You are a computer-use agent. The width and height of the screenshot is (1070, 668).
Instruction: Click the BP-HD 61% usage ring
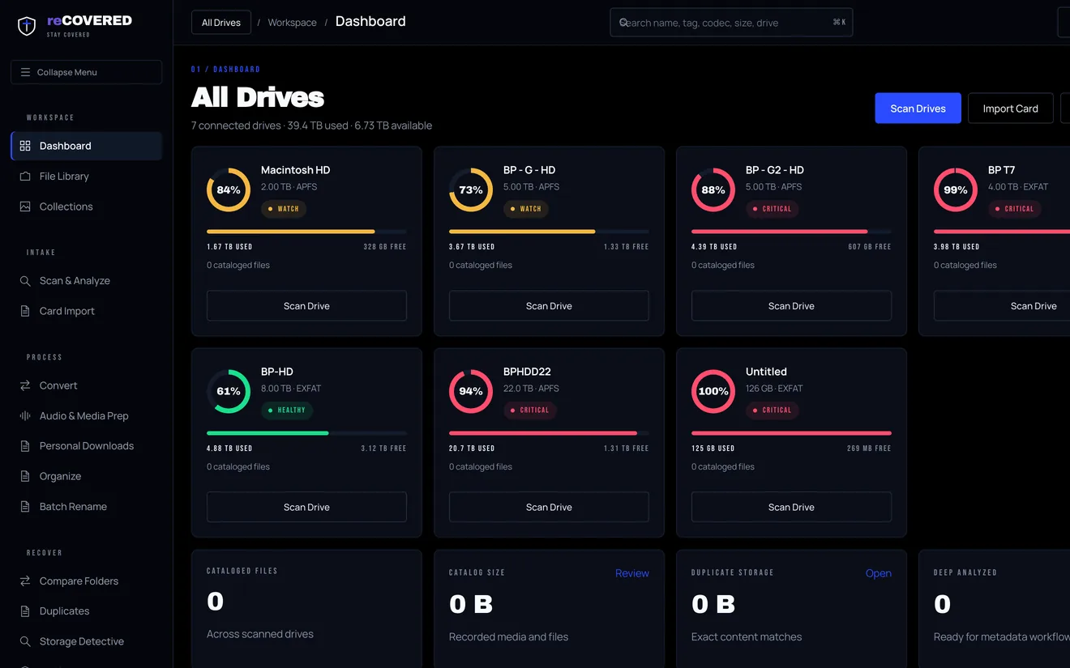click(229, 391)
